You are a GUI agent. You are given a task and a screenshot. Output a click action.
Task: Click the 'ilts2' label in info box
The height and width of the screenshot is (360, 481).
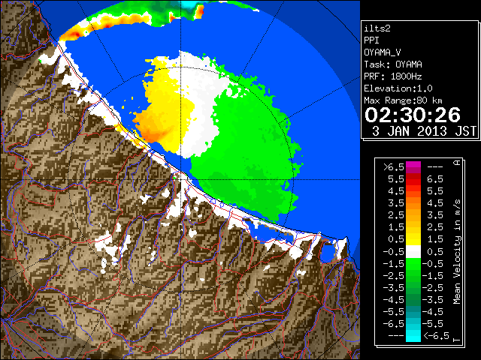point(377,28)
